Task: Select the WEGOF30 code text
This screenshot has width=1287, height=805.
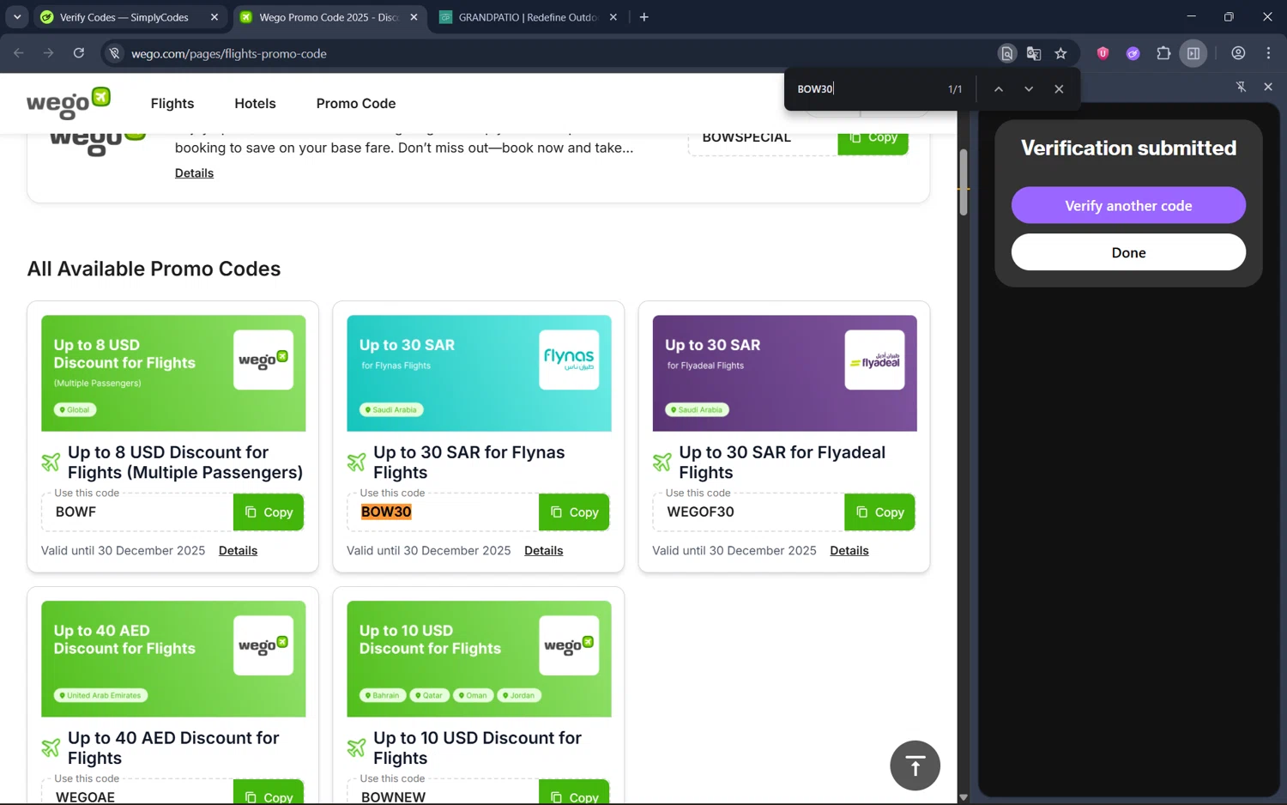Action: [x=700, y=511]
